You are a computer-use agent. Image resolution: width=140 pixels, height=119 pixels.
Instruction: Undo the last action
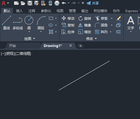[64, 3]
